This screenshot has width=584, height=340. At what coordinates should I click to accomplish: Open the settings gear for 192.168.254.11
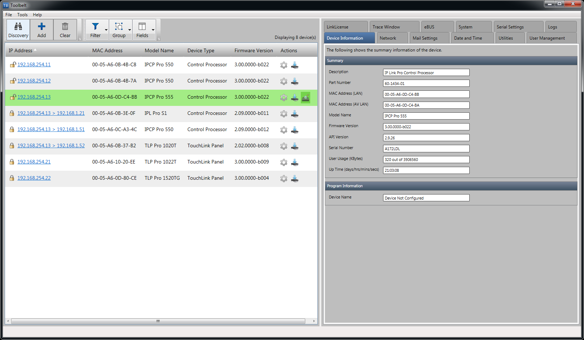click(284, 65)
